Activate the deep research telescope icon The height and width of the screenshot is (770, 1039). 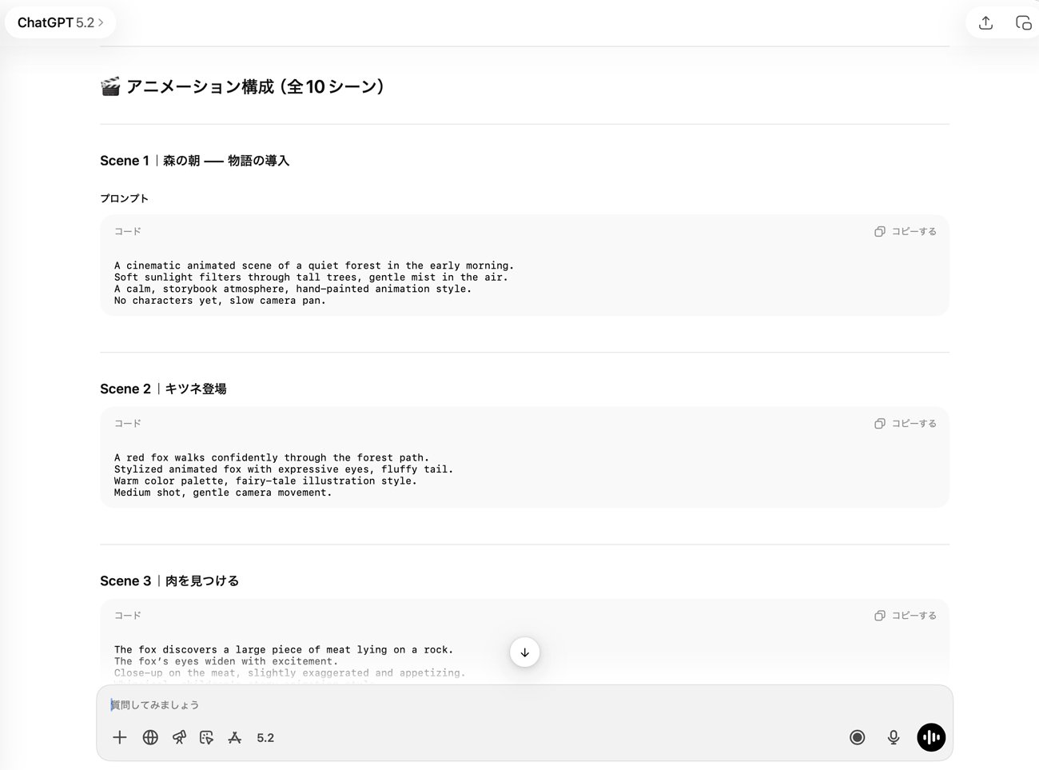coord(179,737)
